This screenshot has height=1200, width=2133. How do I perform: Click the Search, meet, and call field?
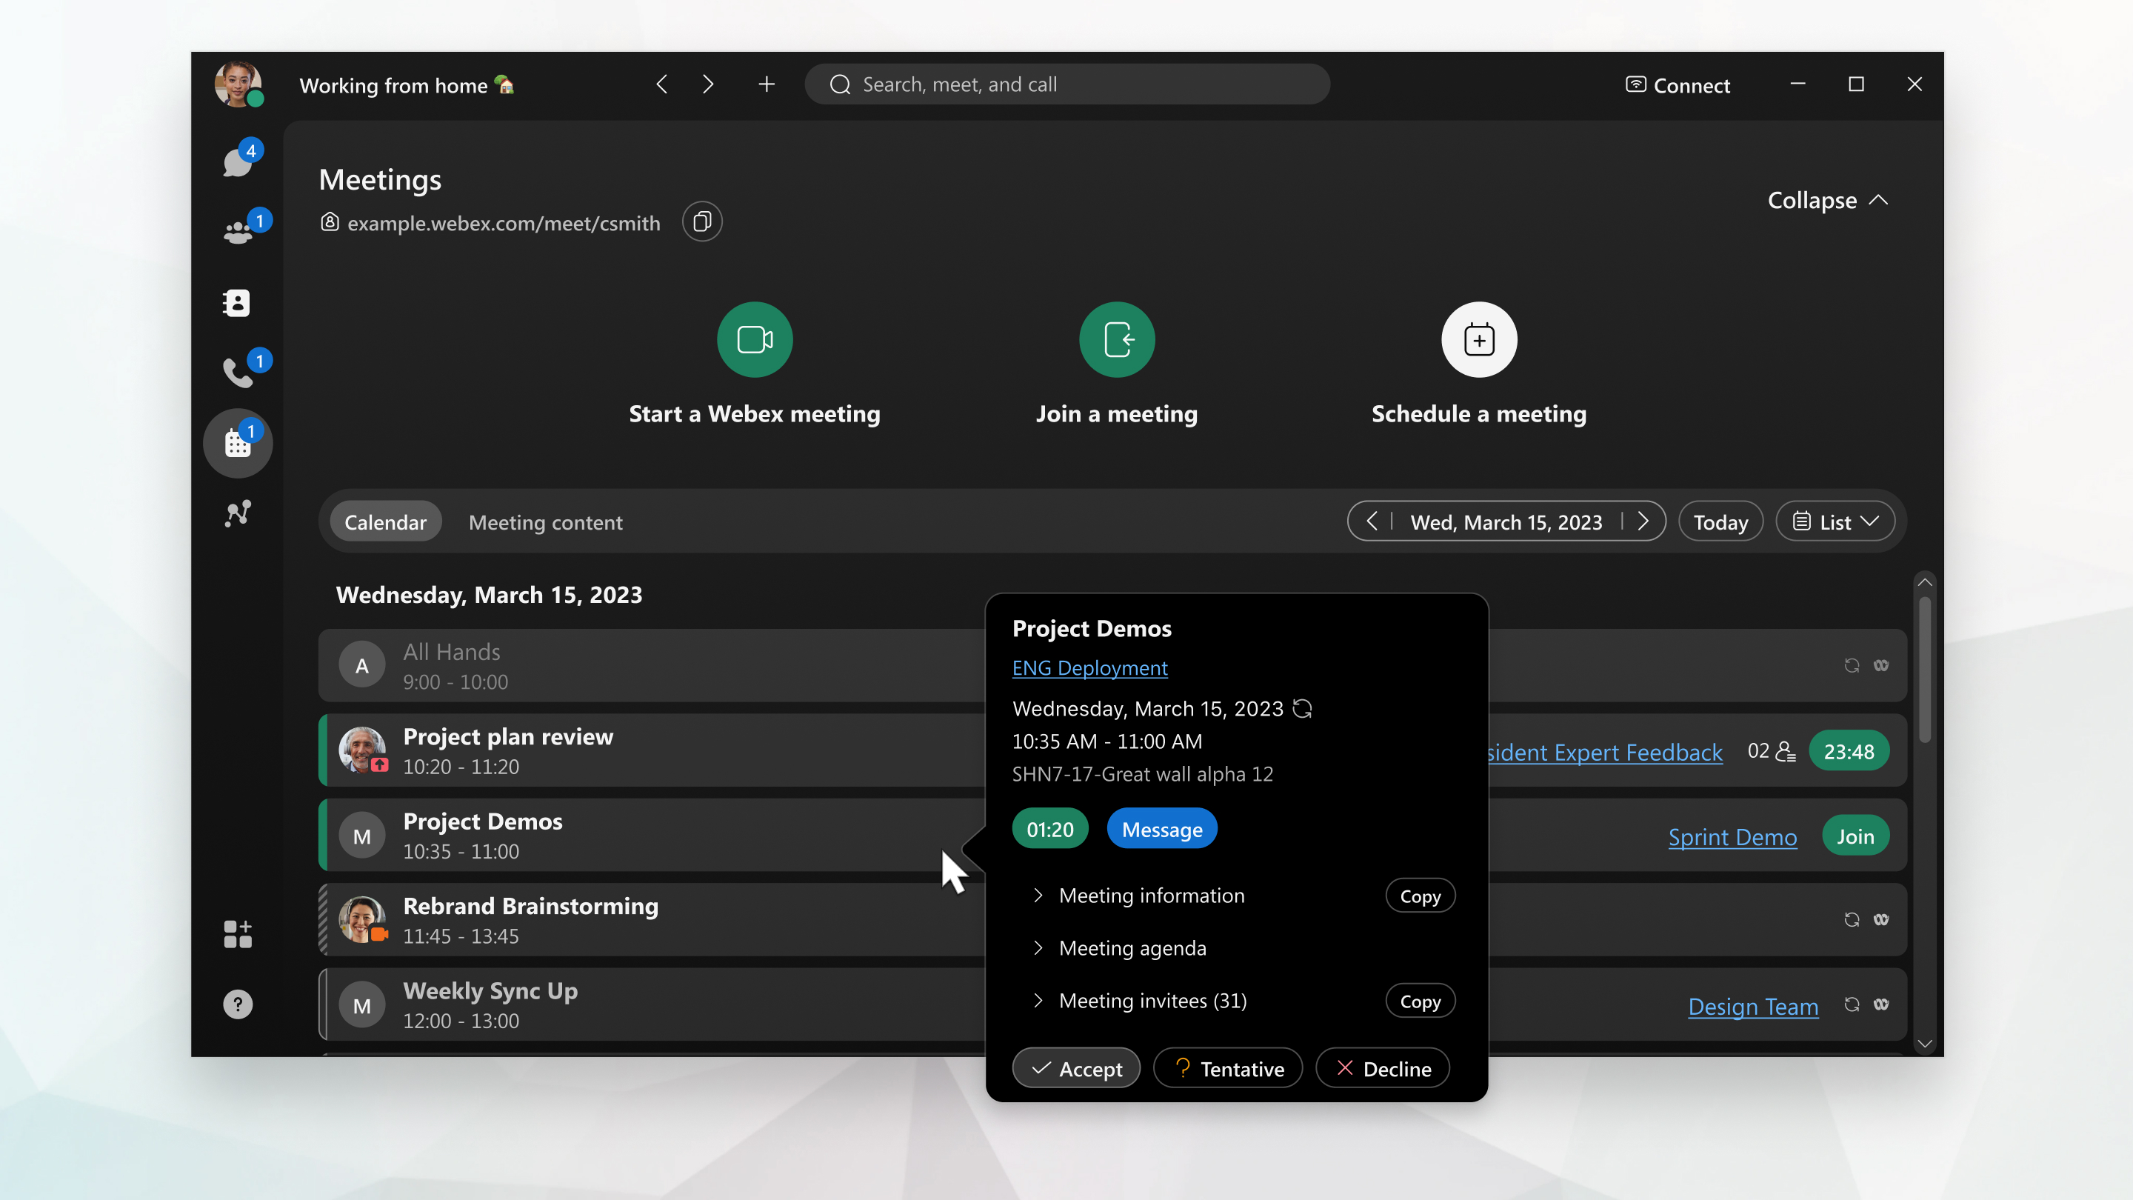pyautogui.click(x=1067, y=84)
